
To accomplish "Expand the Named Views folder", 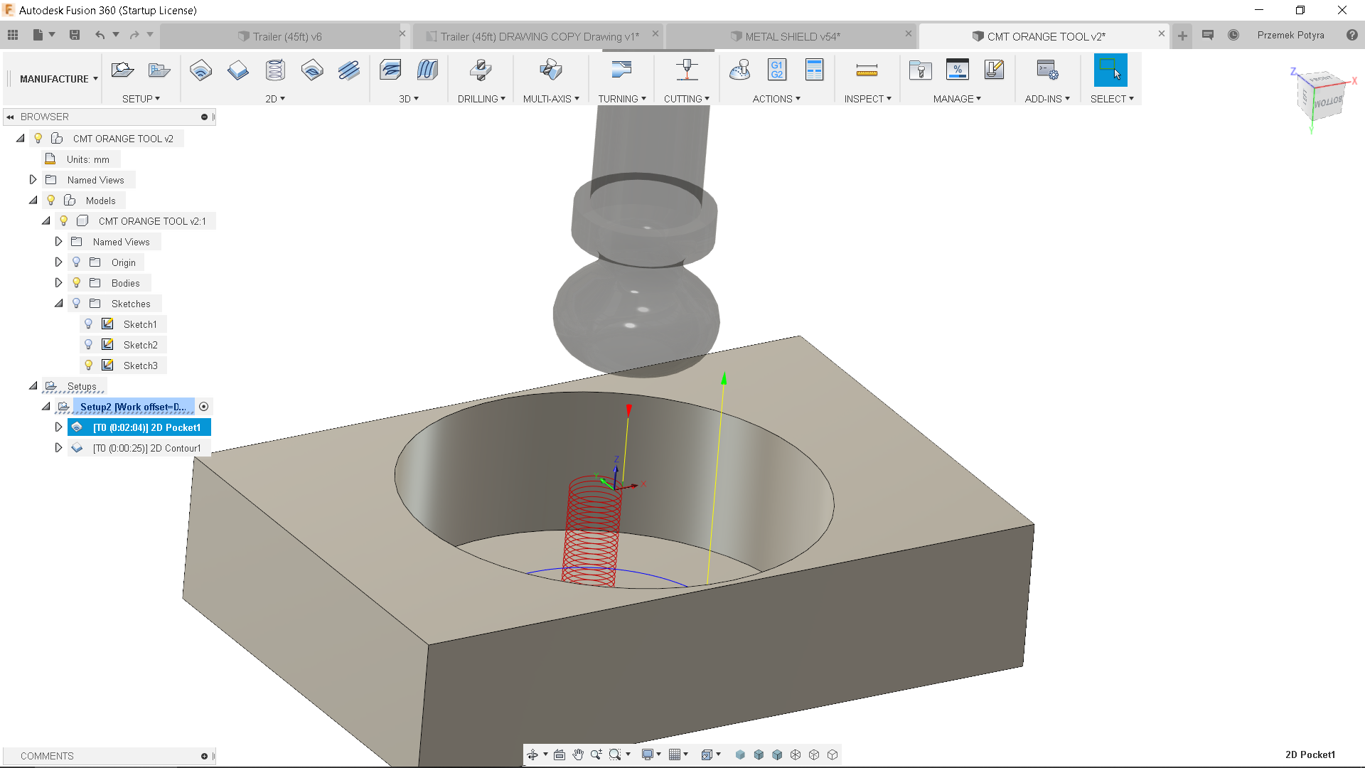I will coord(33,179).
